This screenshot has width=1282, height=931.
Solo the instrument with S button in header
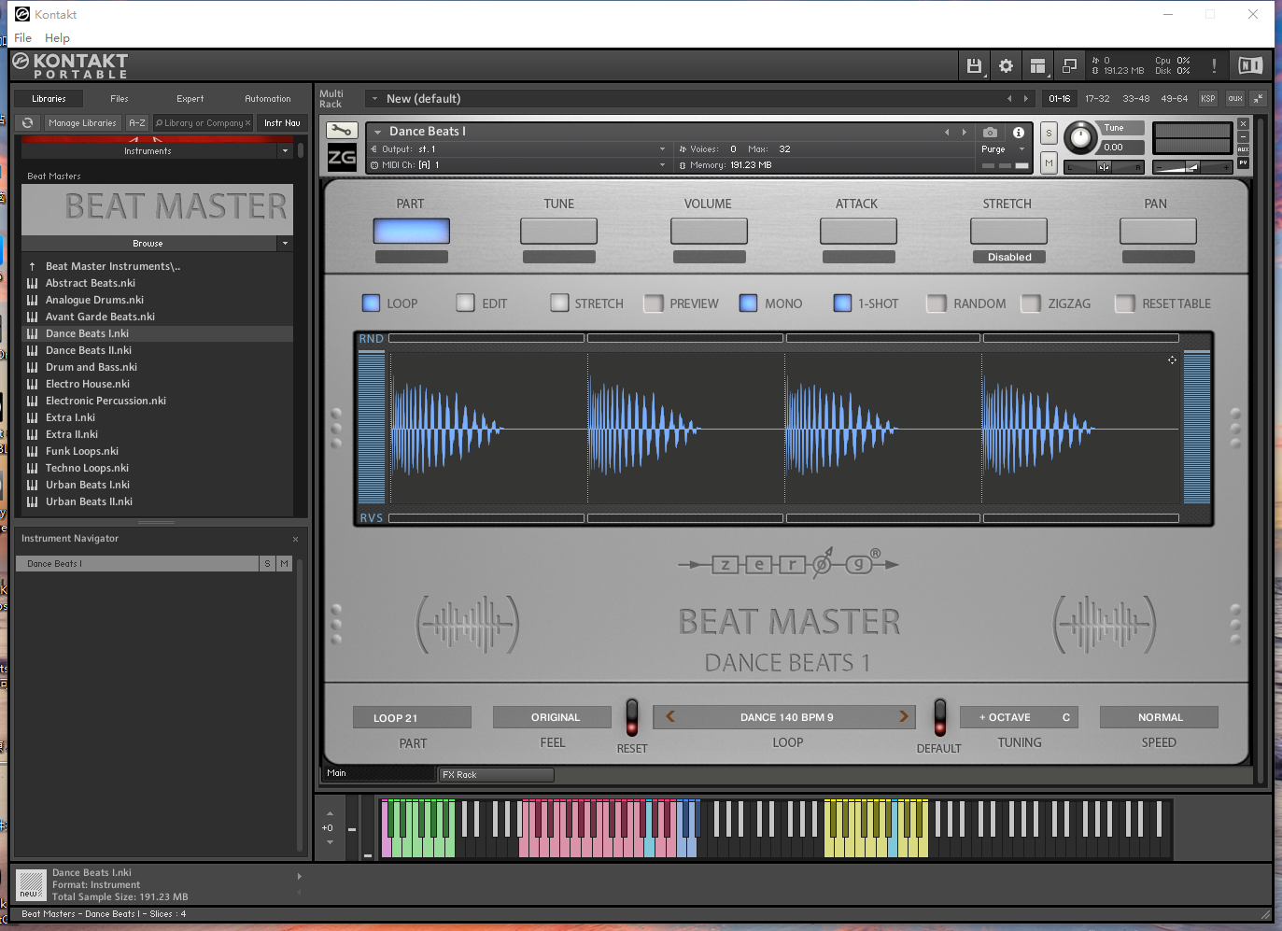coord(1049,133)
